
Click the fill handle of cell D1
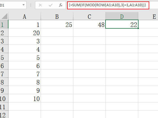point(138,28)
